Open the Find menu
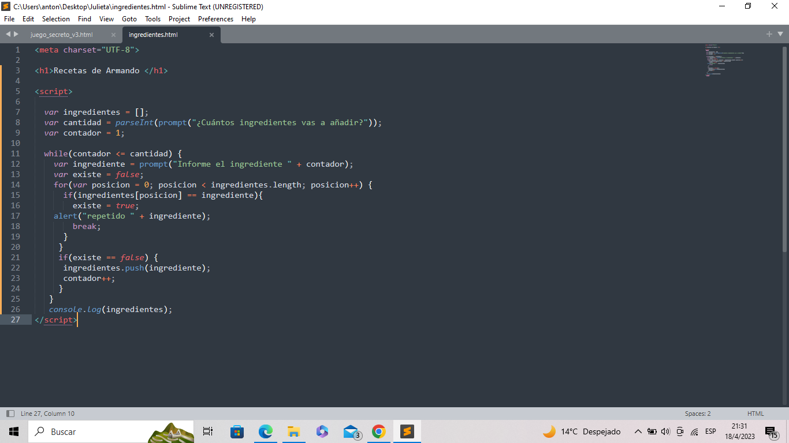 (84, 19)
